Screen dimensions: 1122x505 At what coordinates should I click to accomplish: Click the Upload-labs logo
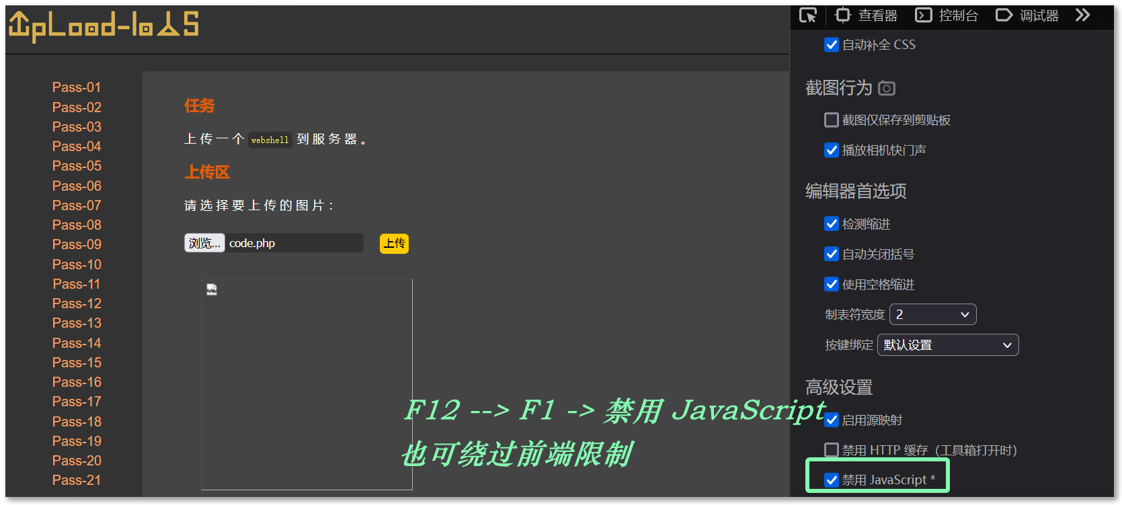pyautogui.click(x=104, y=26)
